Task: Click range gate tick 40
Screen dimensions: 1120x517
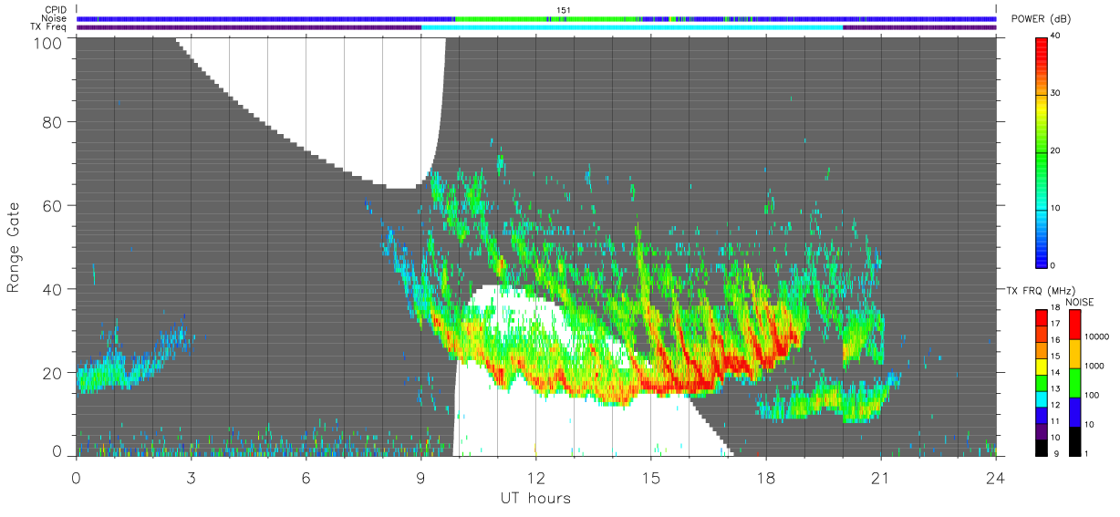Action: tap(52, 289)
